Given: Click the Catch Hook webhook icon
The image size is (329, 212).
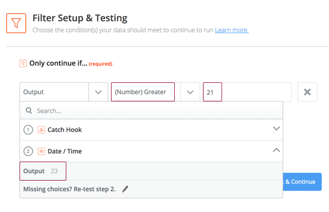Looking at the screenshot, I should 41,130.
